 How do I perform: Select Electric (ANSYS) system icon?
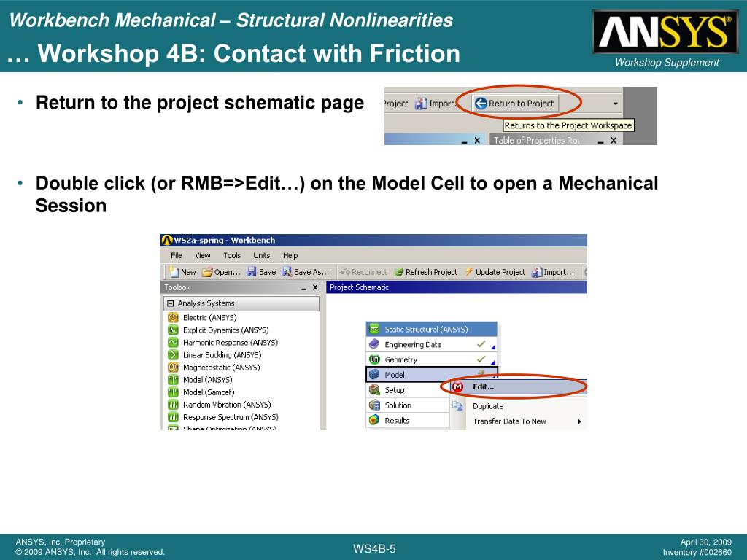(x=173, y=318)
